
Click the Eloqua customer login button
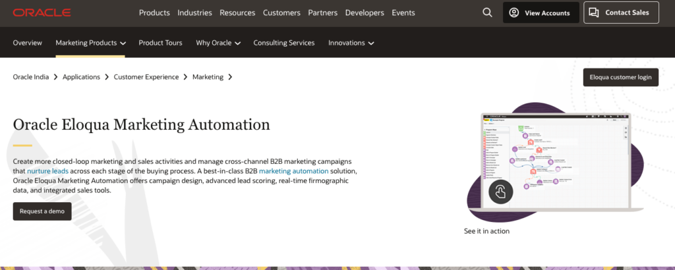click(621, 78)
